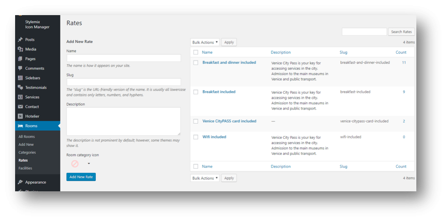The width and height of the screenshot is (447, 222).
Task: Click the Contact envelope icon
Action: point(20,107)
